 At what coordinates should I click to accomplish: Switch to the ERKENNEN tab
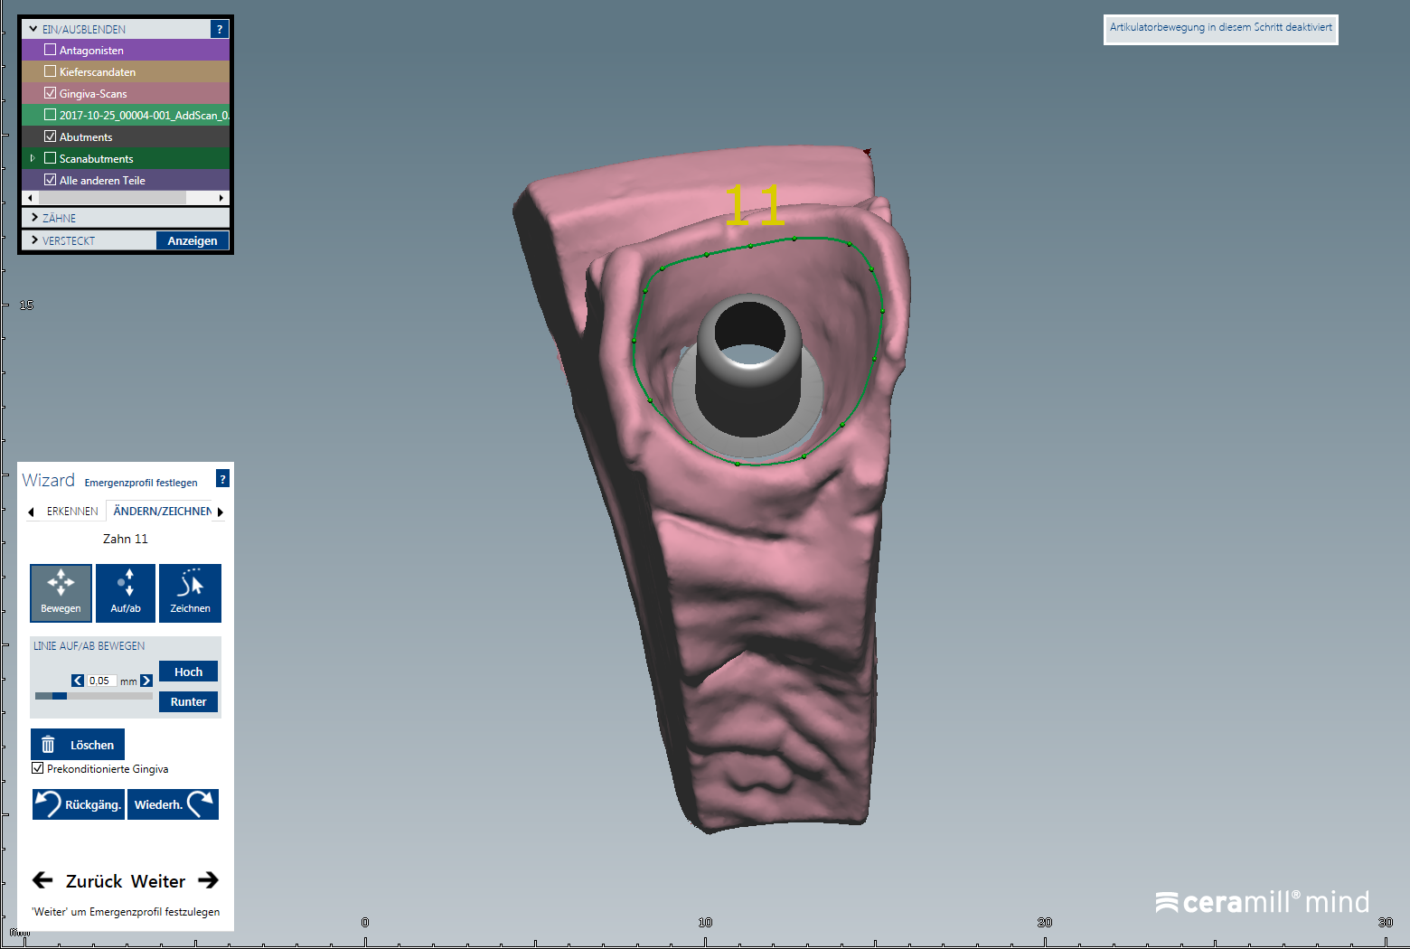pos(72,512)
